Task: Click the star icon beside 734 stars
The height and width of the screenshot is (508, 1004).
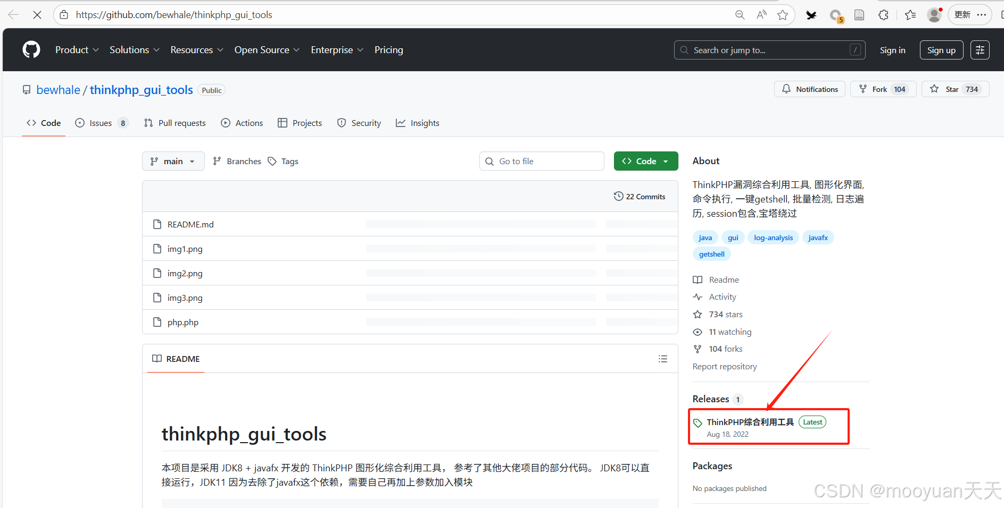Action: click(x=698, y=315)
